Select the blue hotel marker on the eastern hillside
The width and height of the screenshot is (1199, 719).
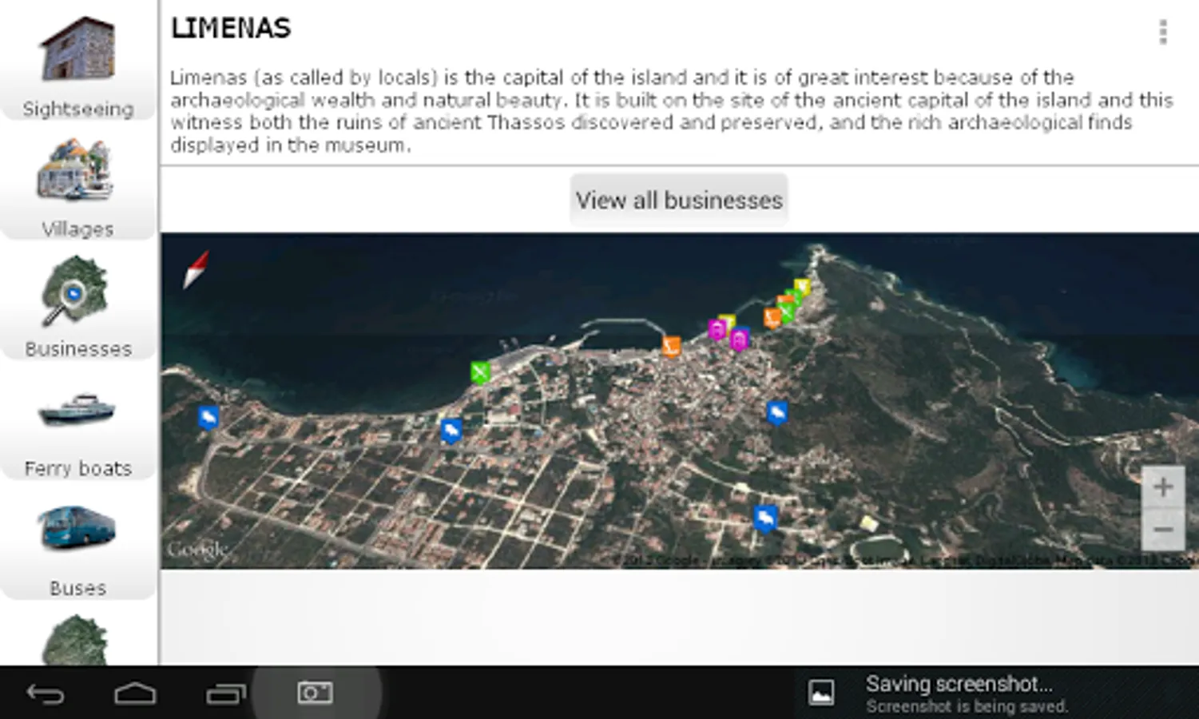point(777,413)
